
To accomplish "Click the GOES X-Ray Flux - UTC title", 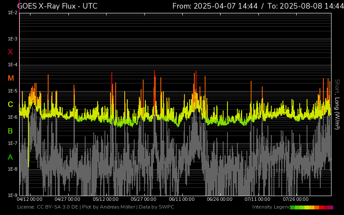I will [x=57, y=6].
